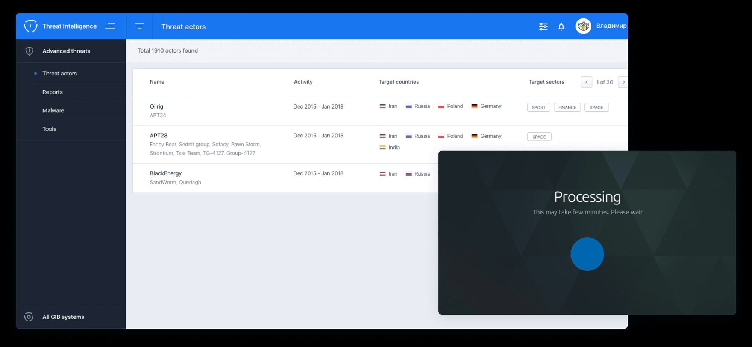Open the settings sliders icon
This screenshot has height=347, width=752.
(543, 26)
